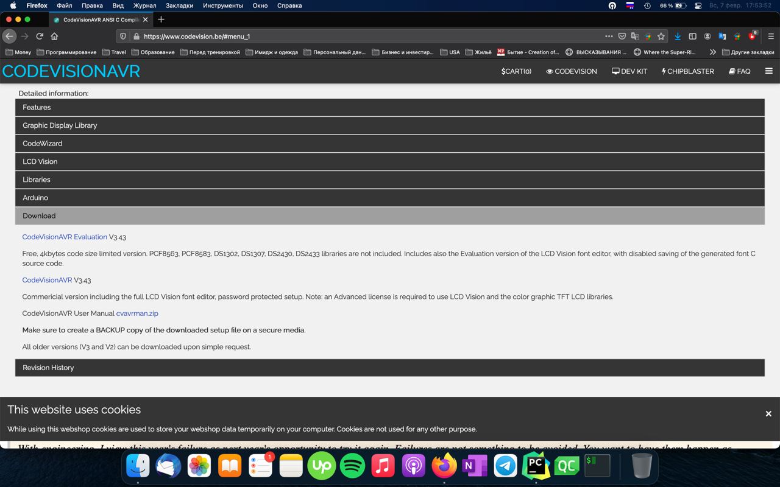Open the Time Machine menu bar icon
Image resolution: width=780 pixels, height=487 pixels.
point(647,5)
